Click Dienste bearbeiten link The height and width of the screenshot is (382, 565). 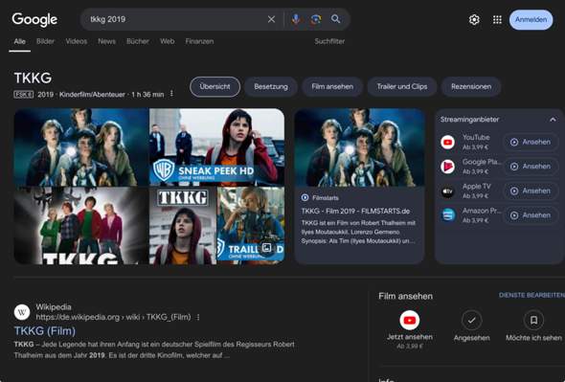tap(531, 295)
